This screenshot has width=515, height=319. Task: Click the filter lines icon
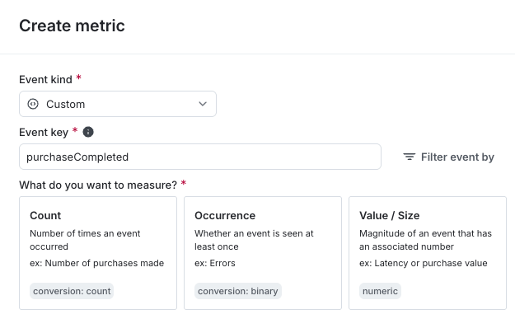410,157
